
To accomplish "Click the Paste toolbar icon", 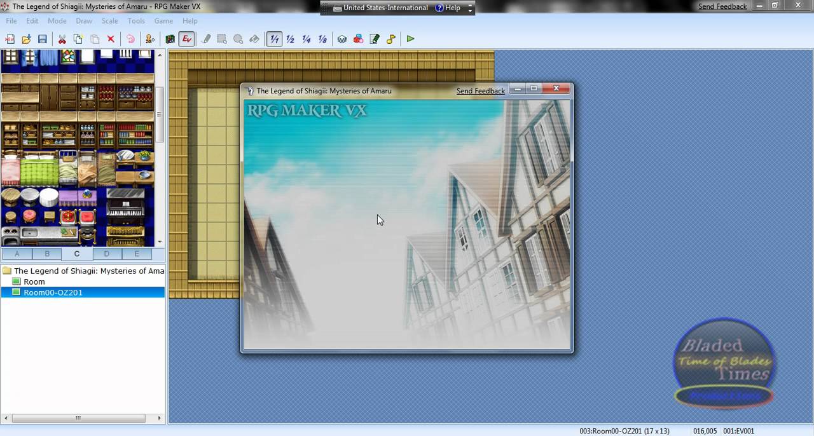I will click(95, 39).
